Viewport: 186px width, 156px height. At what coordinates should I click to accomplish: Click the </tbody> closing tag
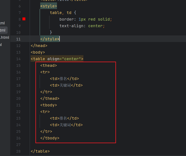50,138
